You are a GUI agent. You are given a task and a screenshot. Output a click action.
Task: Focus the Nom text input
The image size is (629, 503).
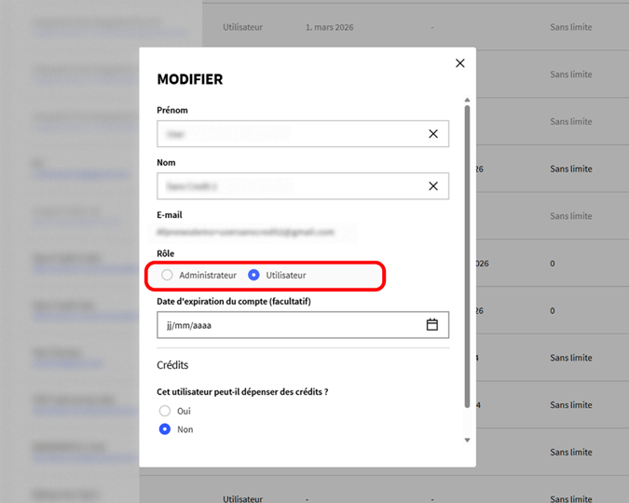tap(289, 186)
